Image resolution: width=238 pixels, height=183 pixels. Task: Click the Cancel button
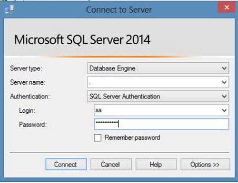pos(111,164)
